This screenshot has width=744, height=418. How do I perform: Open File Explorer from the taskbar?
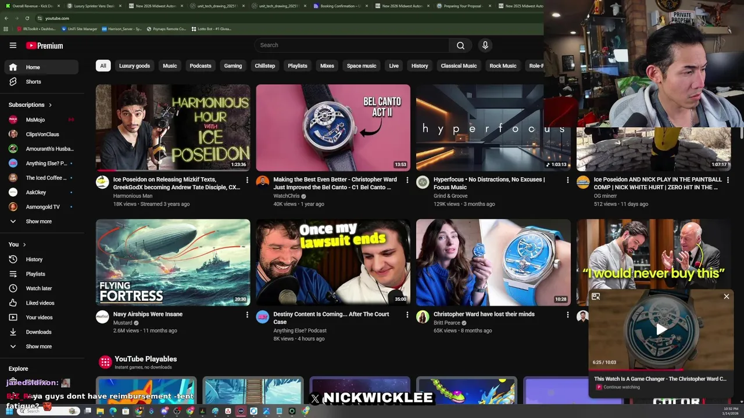coord(100,411)
